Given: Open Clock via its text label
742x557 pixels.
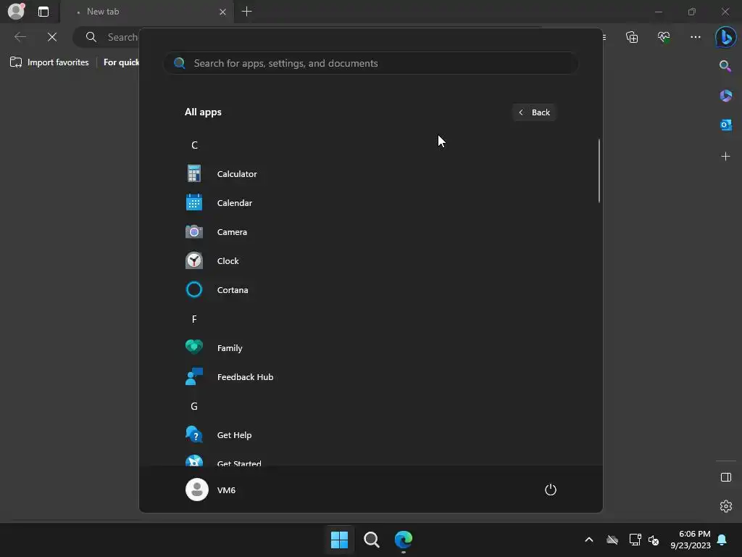Looking at the screenshot, I should click(228, 260).
